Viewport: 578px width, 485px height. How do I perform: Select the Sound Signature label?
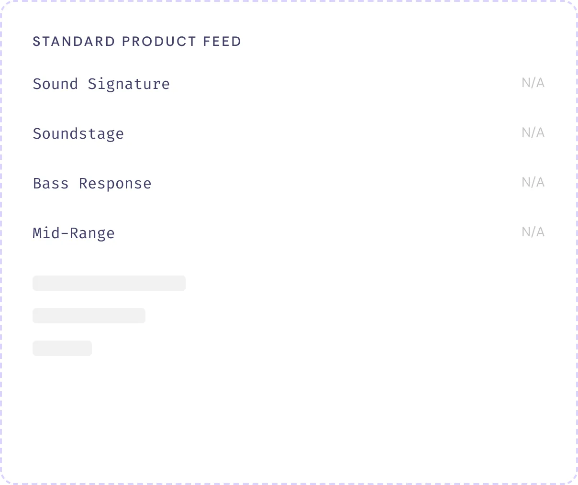101,84
